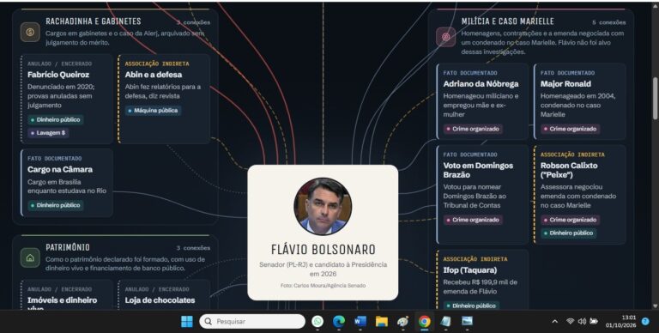The height and width of the screenshot is (333, 659).
Task: Open WhatsApp from the taskbar
Action: 317,322
